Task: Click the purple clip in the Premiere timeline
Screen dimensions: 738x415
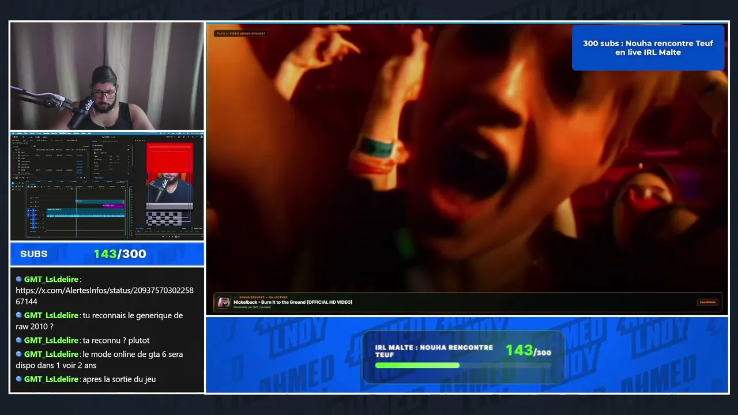Action: [x=113, y=206]
